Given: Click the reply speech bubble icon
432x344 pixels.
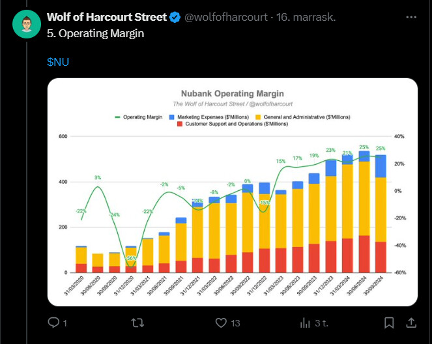Looking at the screenshot, I should (54, 322).
